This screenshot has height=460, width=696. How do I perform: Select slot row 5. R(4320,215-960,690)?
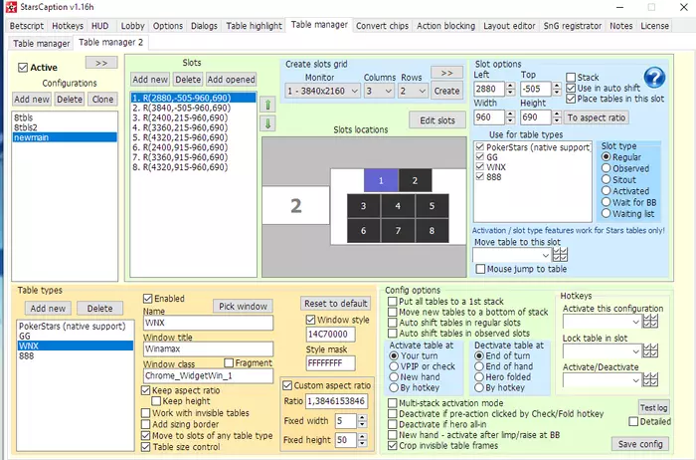coord(193,137)
